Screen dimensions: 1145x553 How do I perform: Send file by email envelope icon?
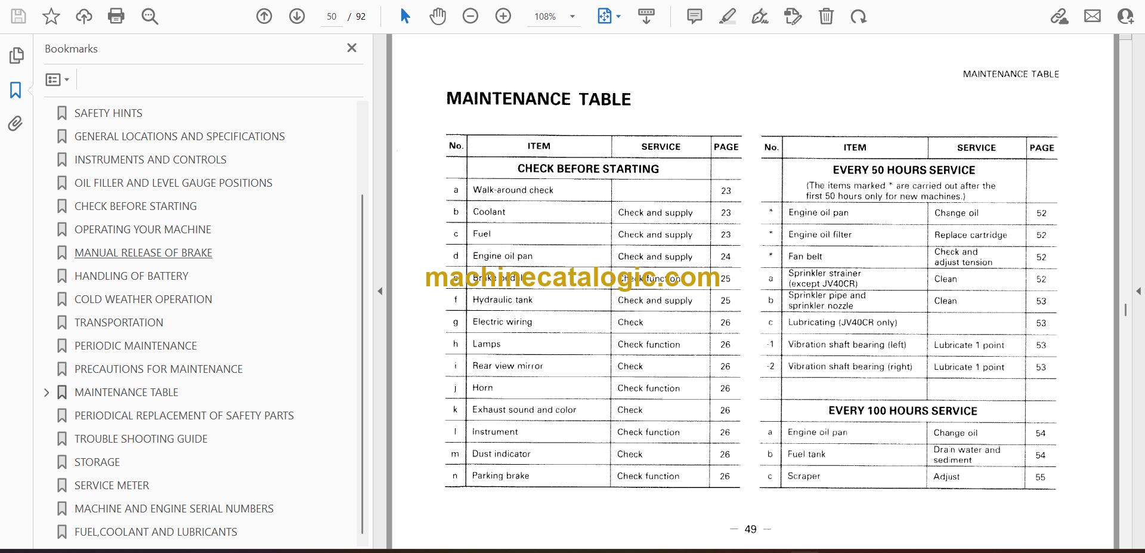pos(1093,16)
